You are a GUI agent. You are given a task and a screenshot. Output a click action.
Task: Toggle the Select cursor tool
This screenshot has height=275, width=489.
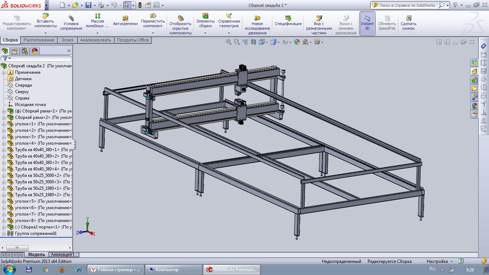[127, 5]
